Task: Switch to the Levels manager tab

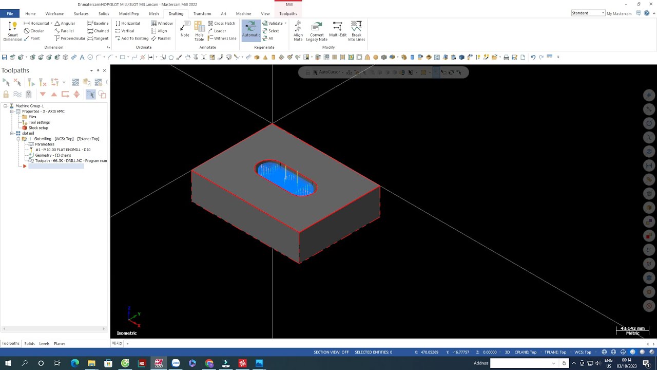Action: pyautogui.click(x=44, y=343)
